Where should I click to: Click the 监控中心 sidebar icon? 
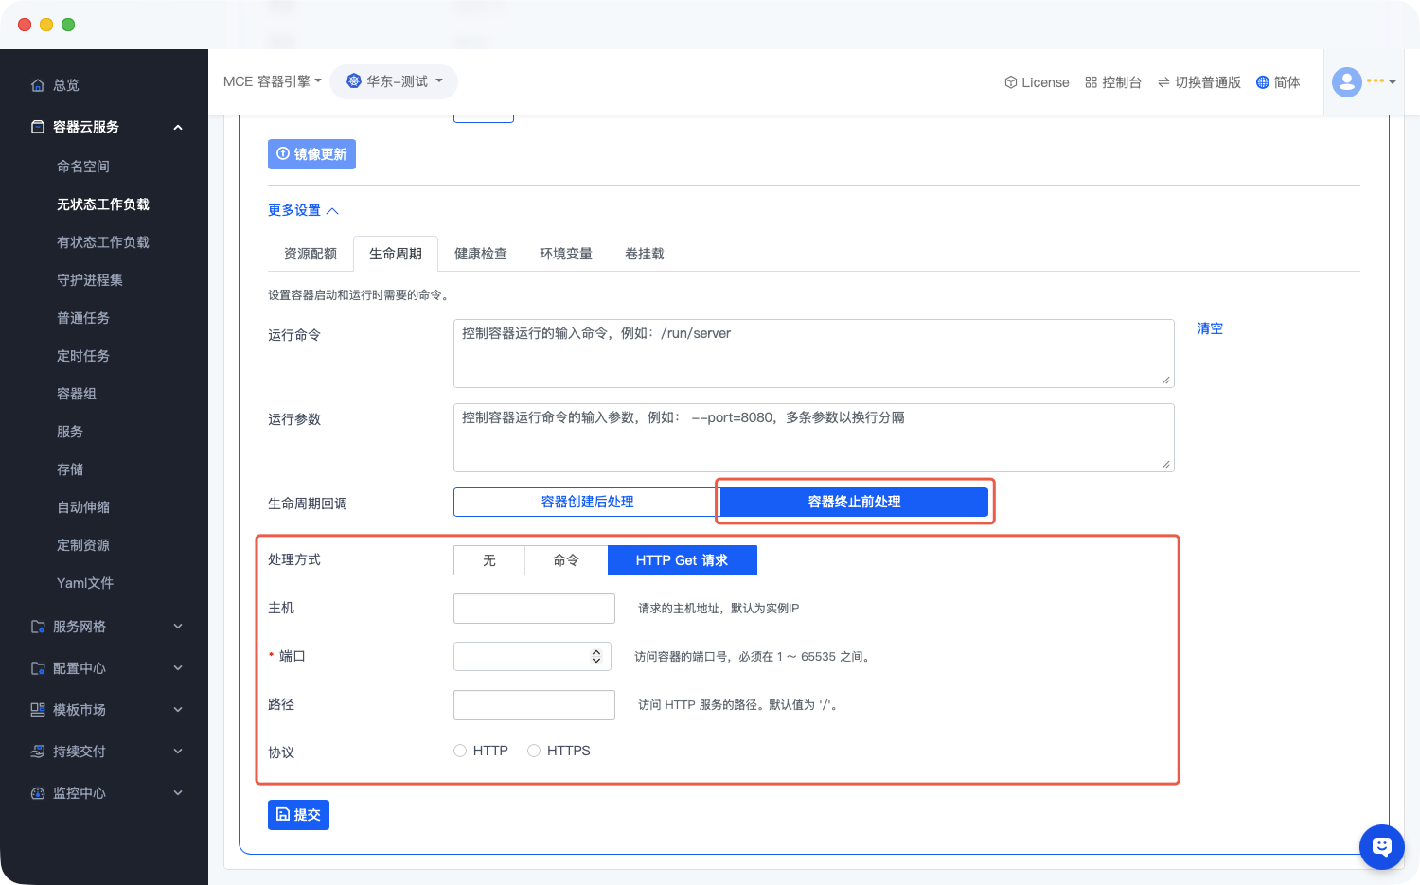click(38, 793)
